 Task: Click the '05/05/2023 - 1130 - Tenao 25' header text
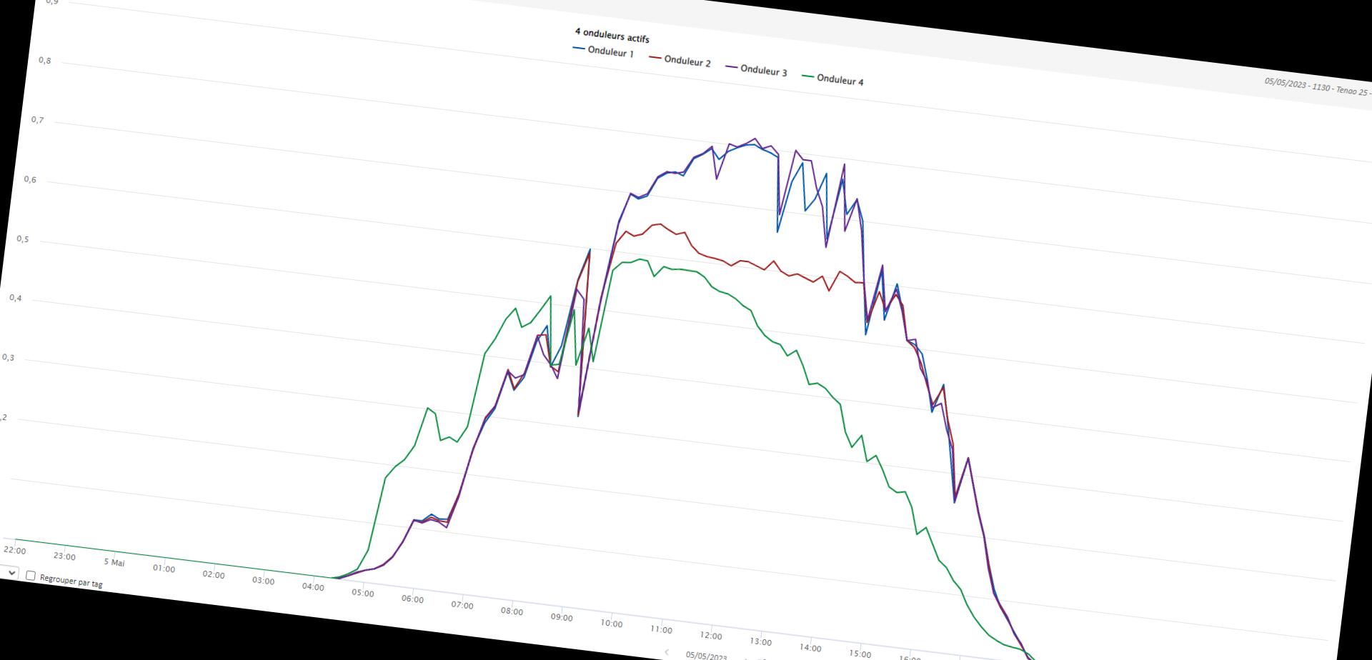click(1318, 87)
